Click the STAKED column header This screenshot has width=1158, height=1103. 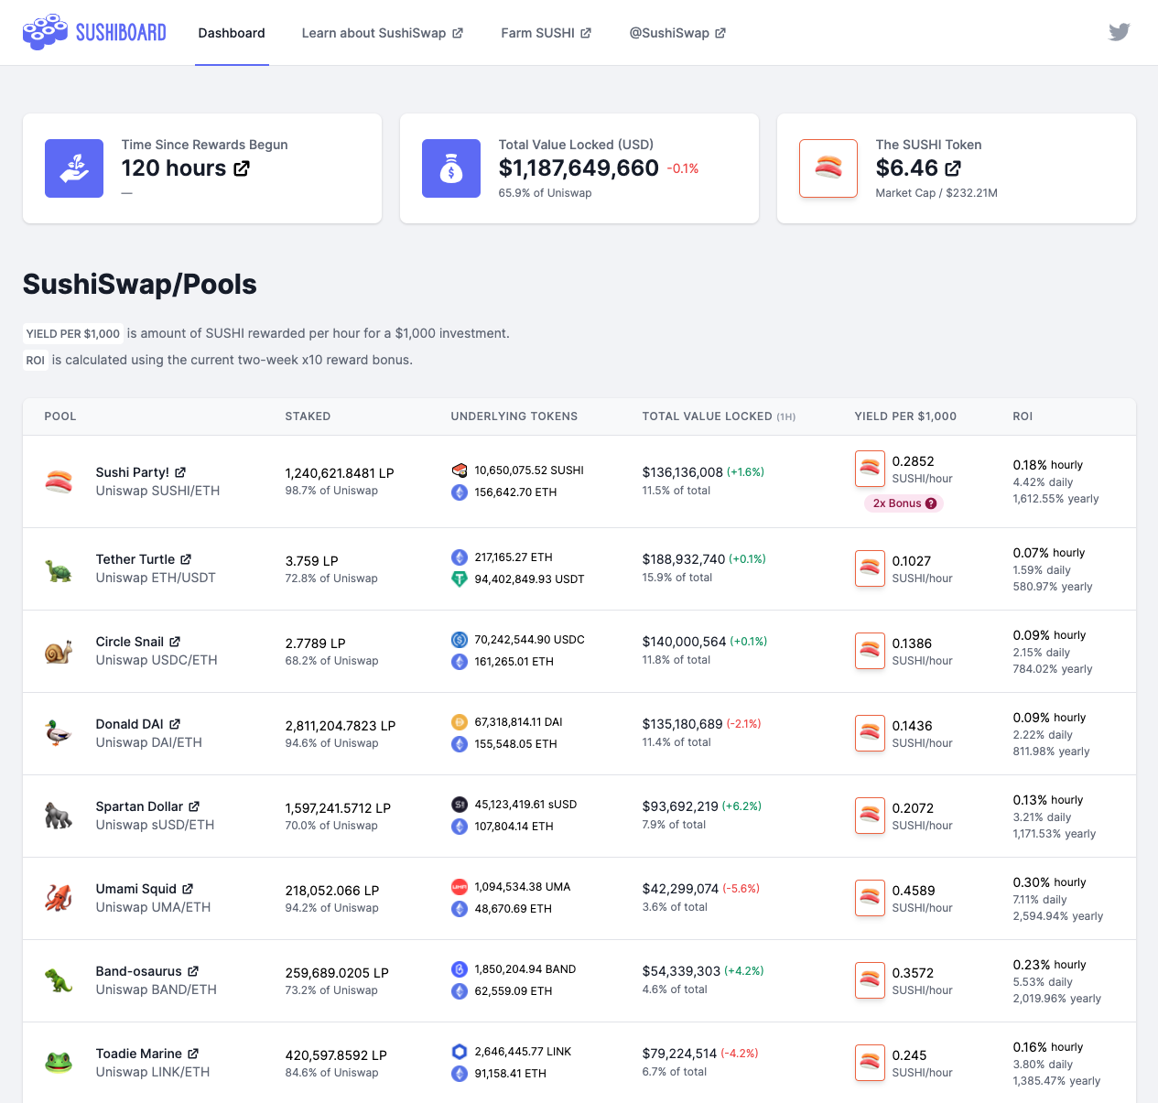click(x=308, y=416)
